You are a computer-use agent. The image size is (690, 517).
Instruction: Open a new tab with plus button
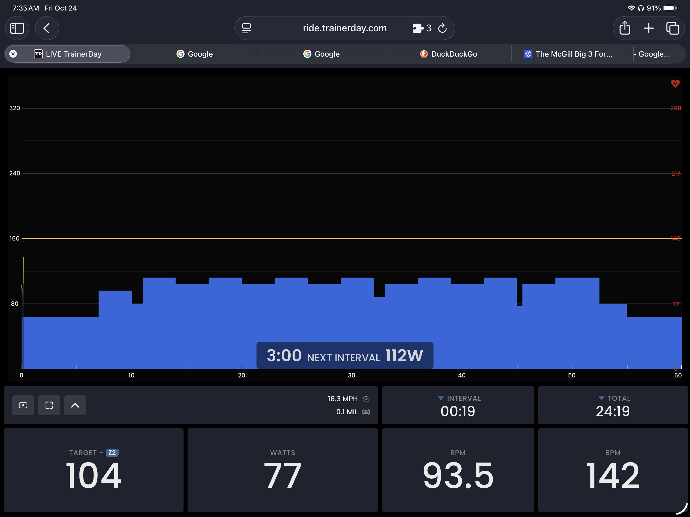click(649, 28)
